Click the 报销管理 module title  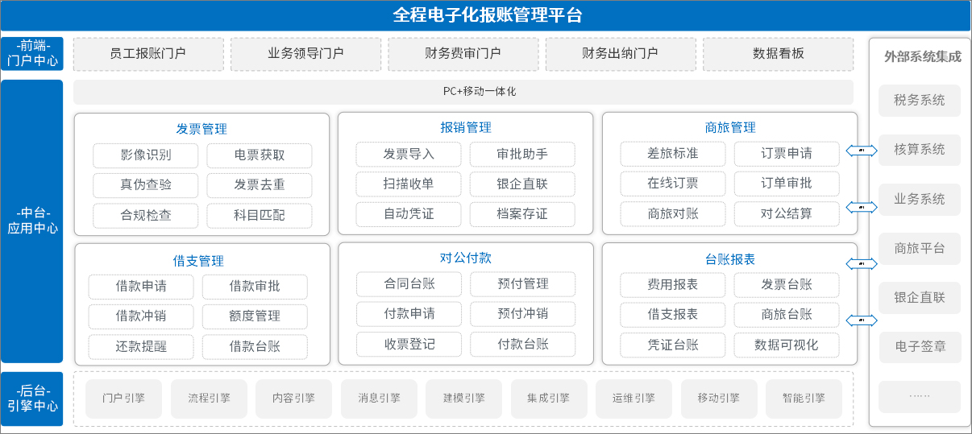click(465, 127)
